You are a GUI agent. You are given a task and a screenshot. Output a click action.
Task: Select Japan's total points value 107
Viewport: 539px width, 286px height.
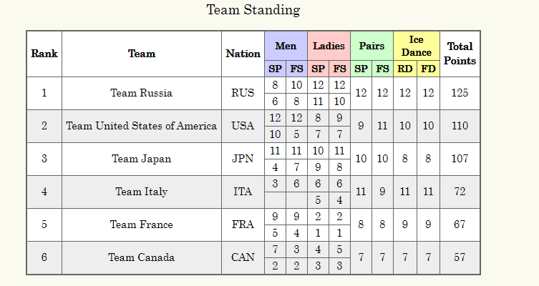pos(460,159)
